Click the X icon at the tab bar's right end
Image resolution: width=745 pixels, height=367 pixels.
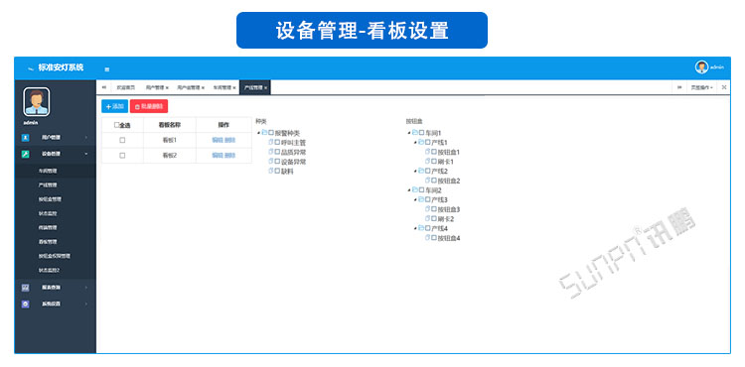[x=724, y=87]
